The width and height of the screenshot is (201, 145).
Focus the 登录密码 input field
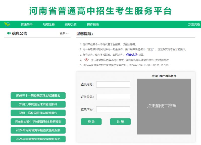113,109
